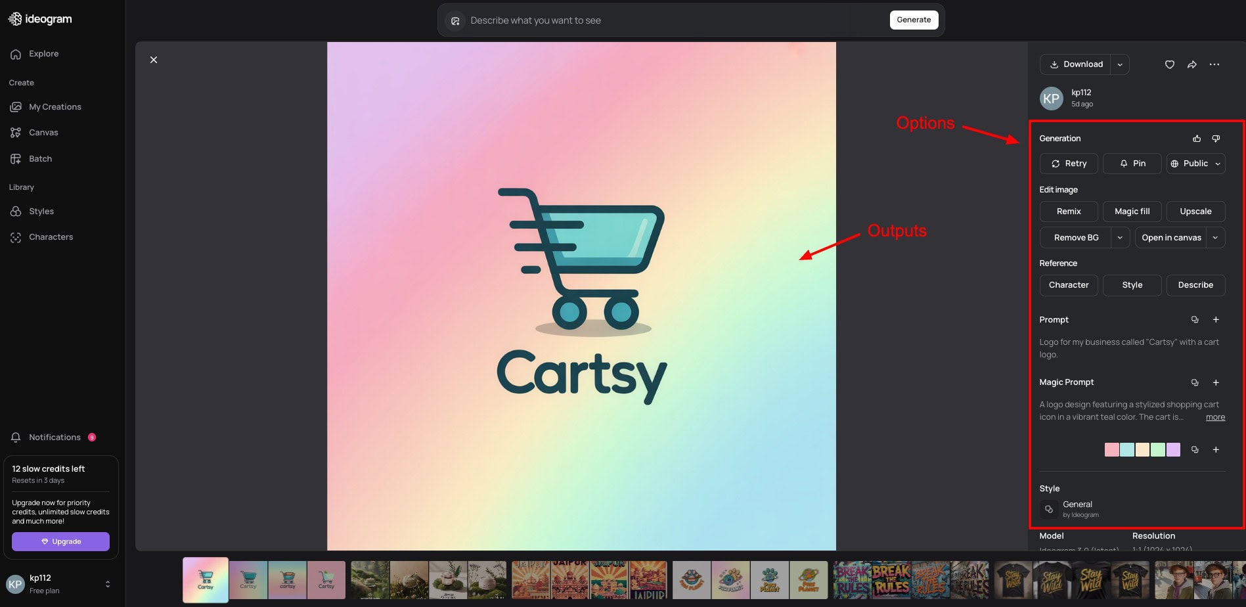Open My Creations in the sidebar
The height and width of the screenshot is (607, 1246).
pyautogui.click(x=55, y=107)
